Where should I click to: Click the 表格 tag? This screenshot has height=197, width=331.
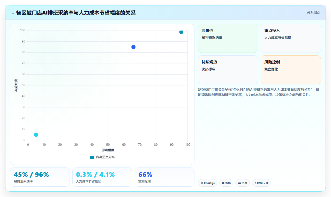[226, 183]
